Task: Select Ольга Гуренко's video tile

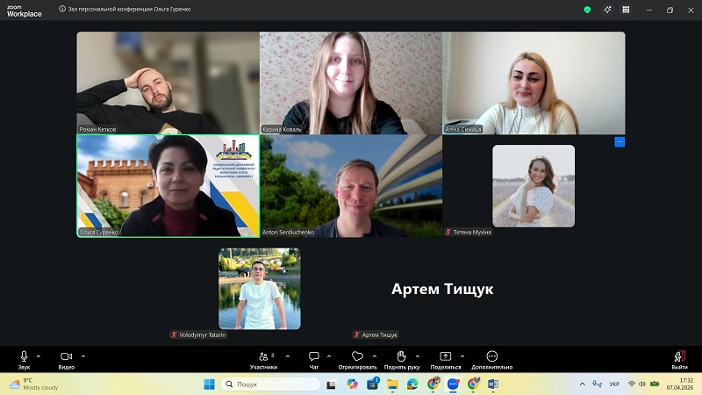Action: click(167, 185)
